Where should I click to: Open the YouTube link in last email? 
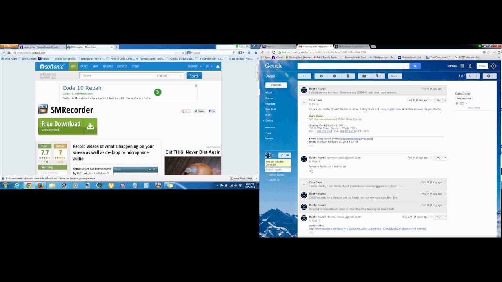click(367, 229)
